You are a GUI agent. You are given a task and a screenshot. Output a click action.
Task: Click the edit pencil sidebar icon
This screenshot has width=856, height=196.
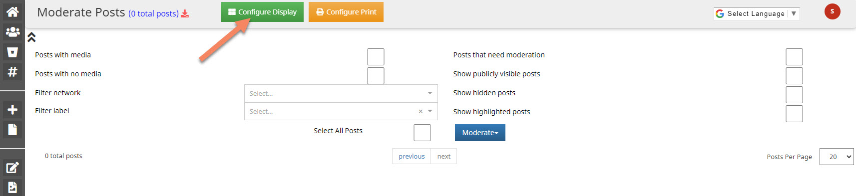12,168
